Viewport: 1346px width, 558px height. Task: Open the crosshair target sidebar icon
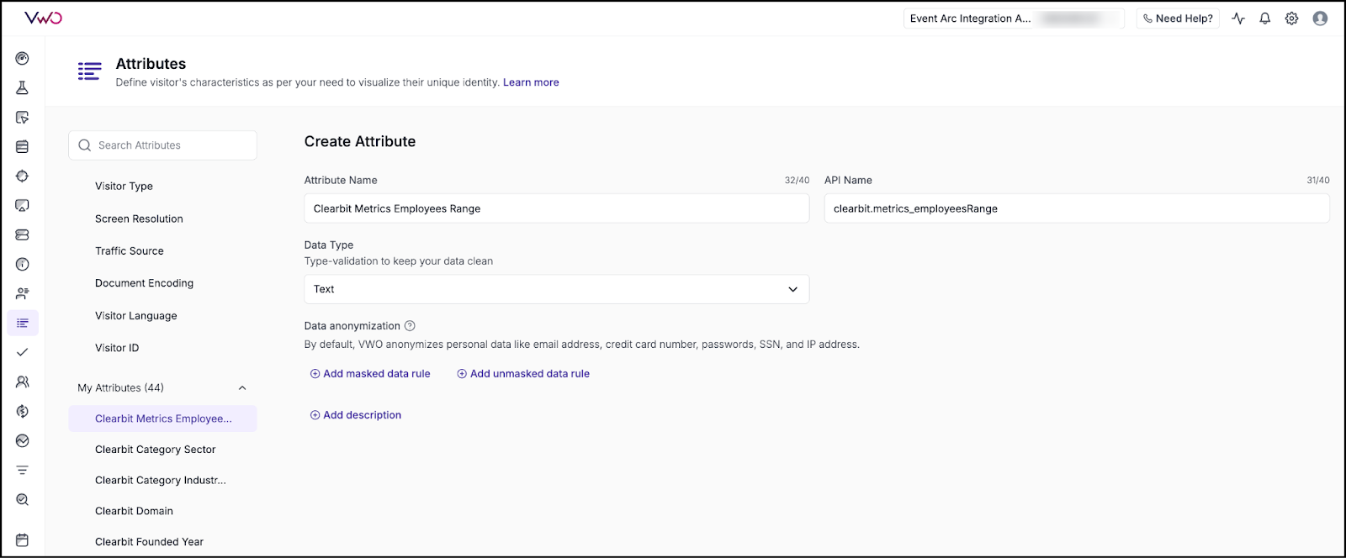(x=23, y=176)
